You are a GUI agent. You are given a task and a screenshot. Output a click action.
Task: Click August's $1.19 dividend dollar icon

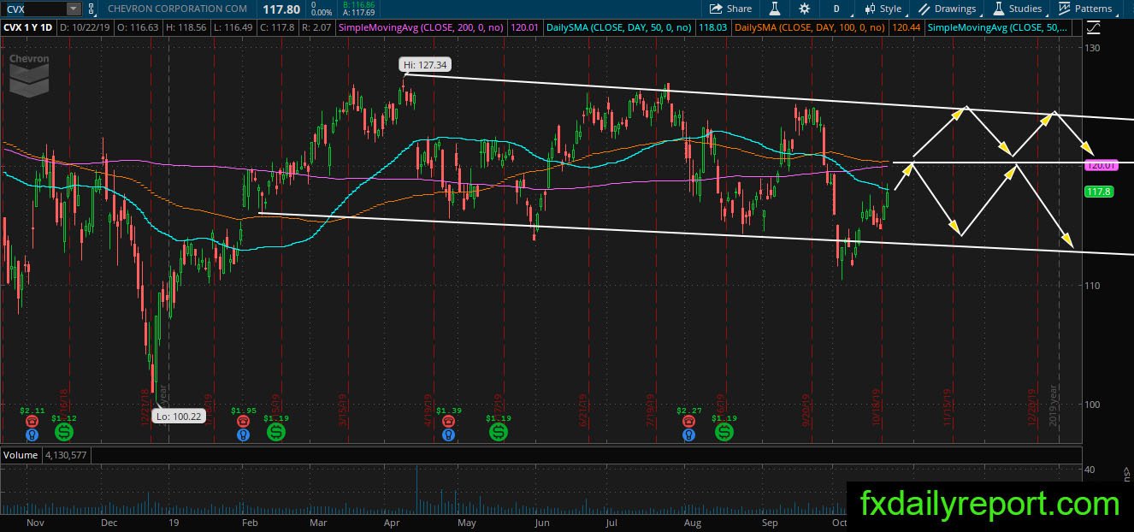[724, 433]
